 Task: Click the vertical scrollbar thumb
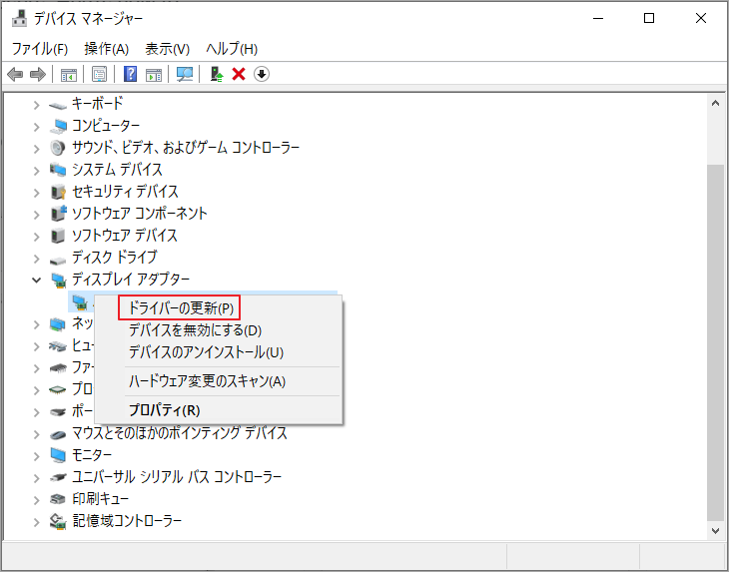tap(715, 343)
